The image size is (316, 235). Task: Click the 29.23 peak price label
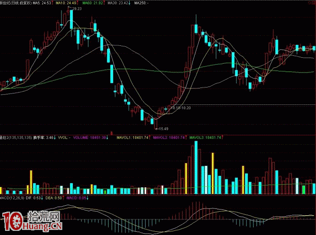coord(77,9)
